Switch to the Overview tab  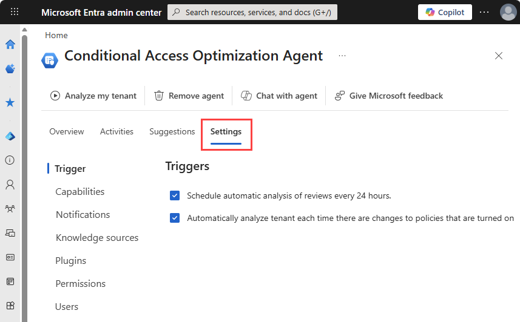pos(67,131)
